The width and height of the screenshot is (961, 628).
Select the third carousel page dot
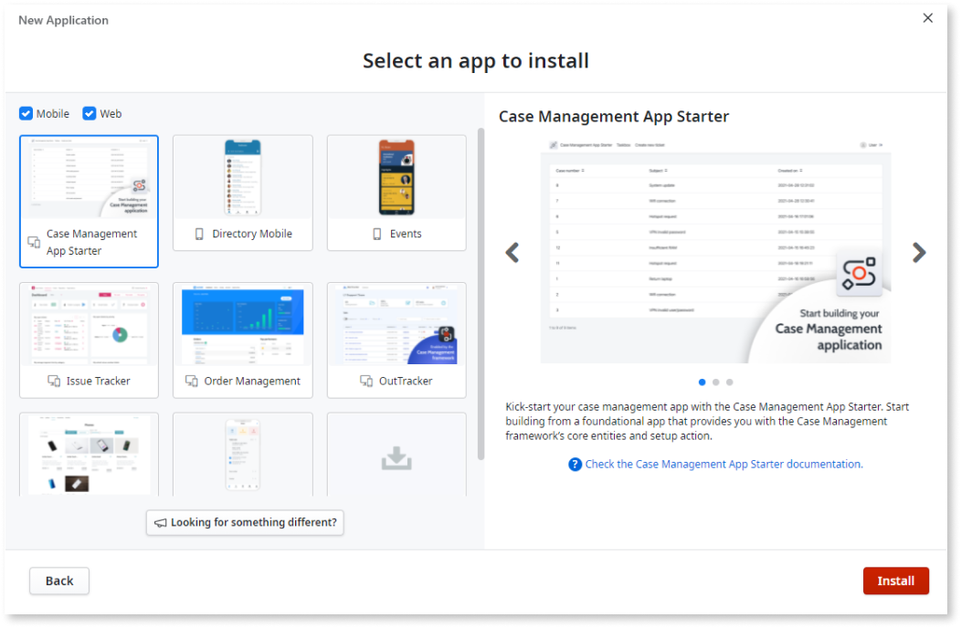(x=729, y=382)
